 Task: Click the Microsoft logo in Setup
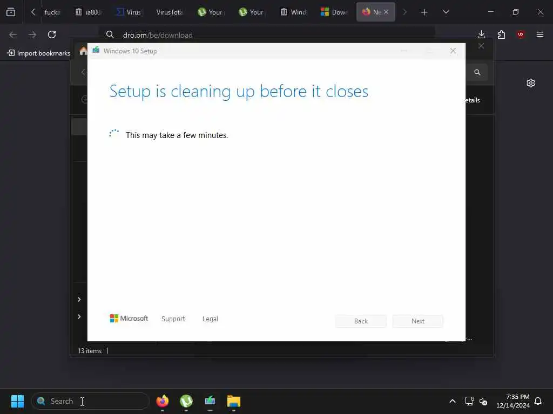click(x=129, y=319)
